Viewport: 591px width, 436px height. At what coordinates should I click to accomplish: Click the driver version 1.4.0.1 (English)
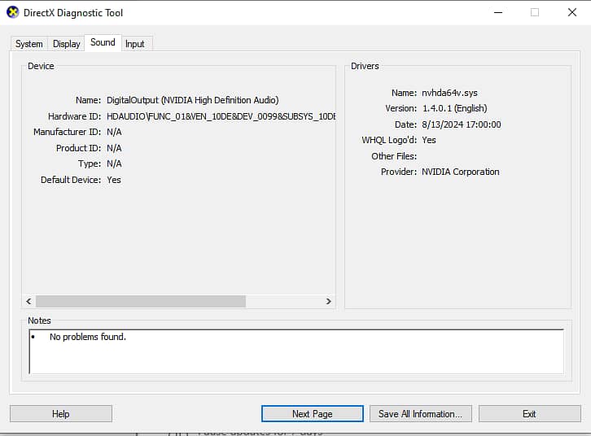pos(454,108)
